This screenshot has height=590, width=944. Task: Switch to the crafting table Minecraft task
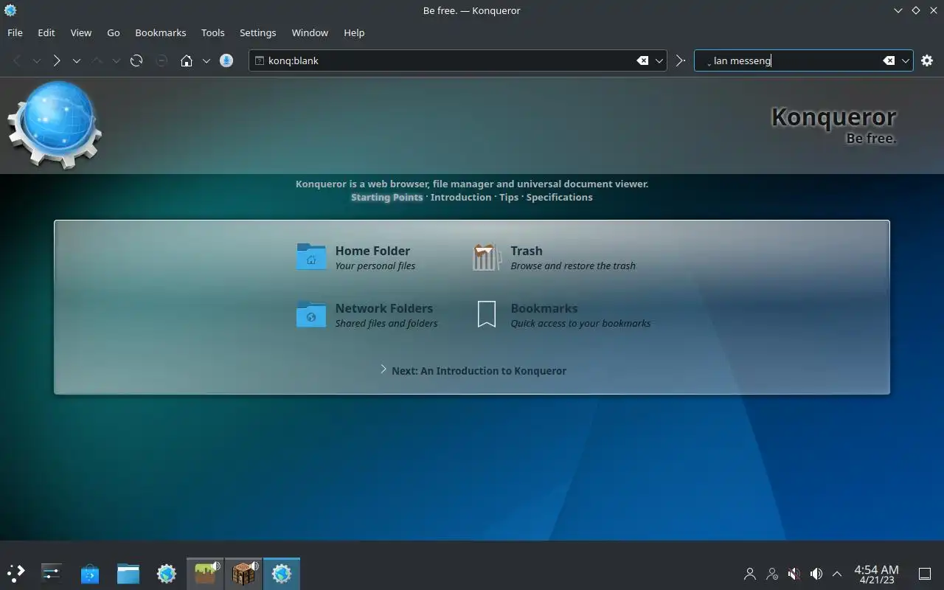(243, 573)
